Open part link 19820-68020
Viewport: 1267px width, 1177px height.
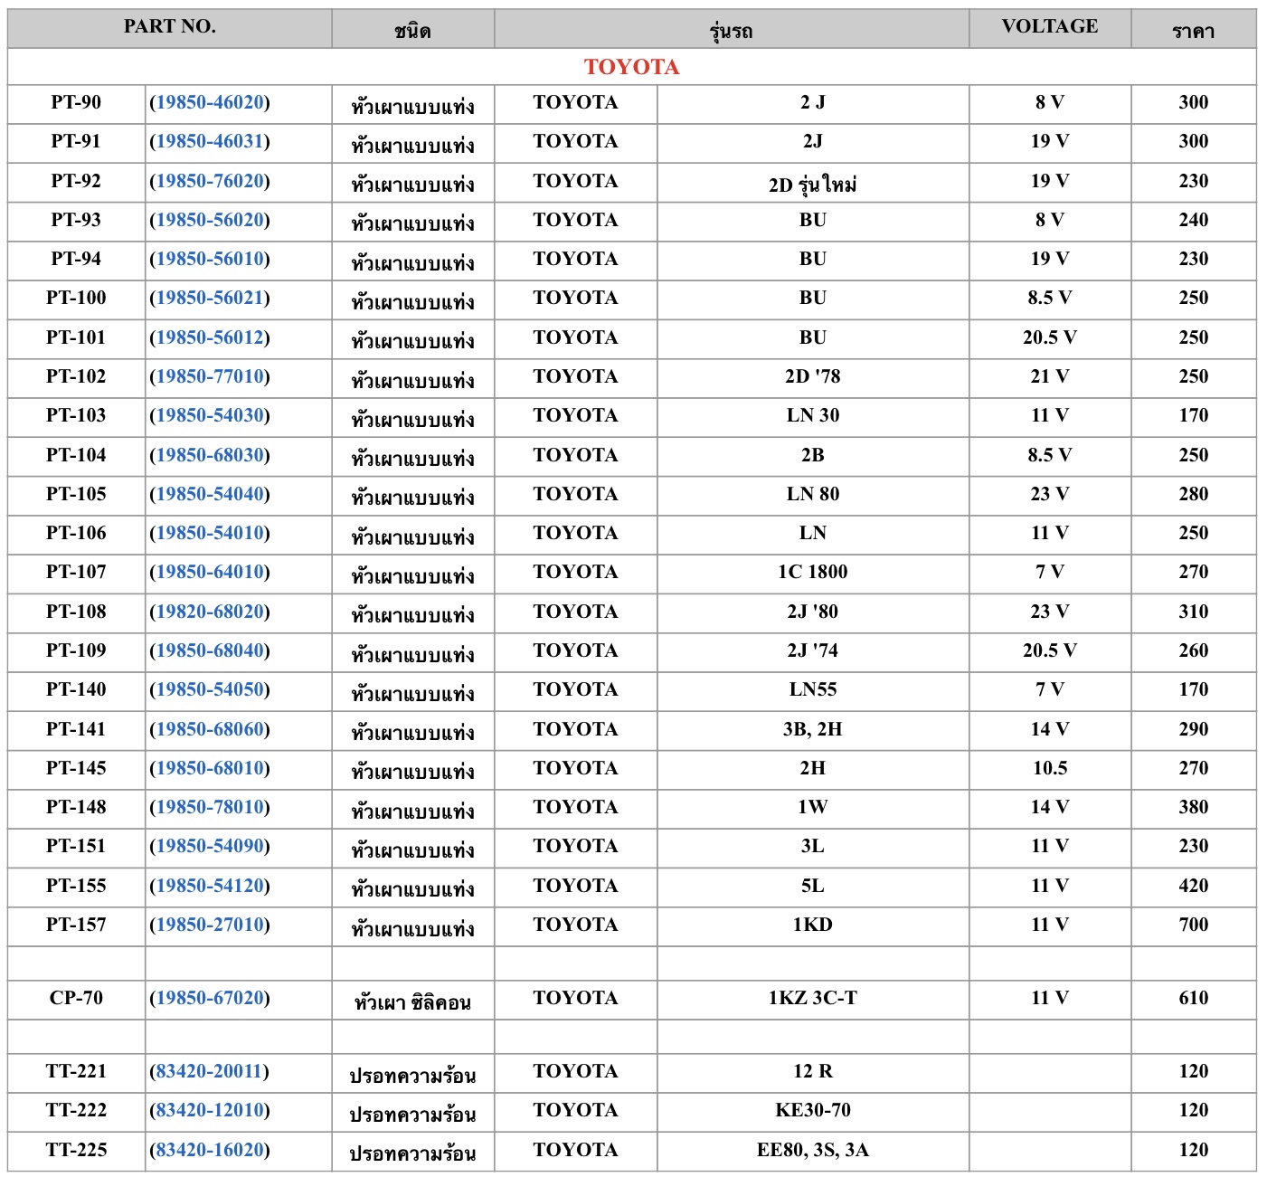click(210, 612)
